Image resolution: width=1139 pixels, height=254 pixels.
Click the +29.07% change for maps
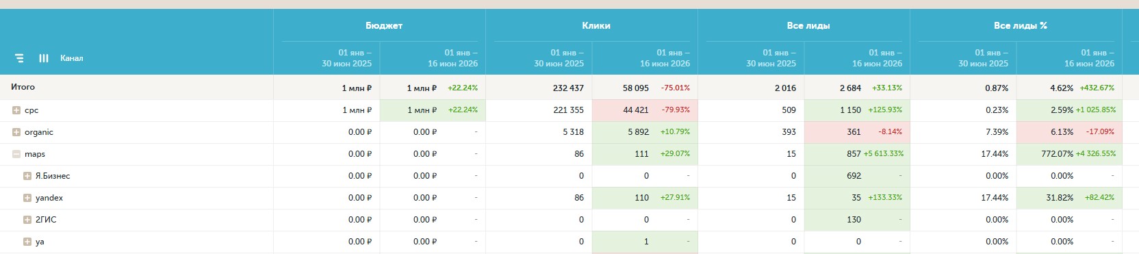[675, 154]
